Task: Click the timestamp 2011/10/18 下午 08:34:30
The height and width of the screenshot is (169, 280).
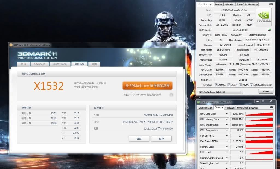Action: point(158,129)
